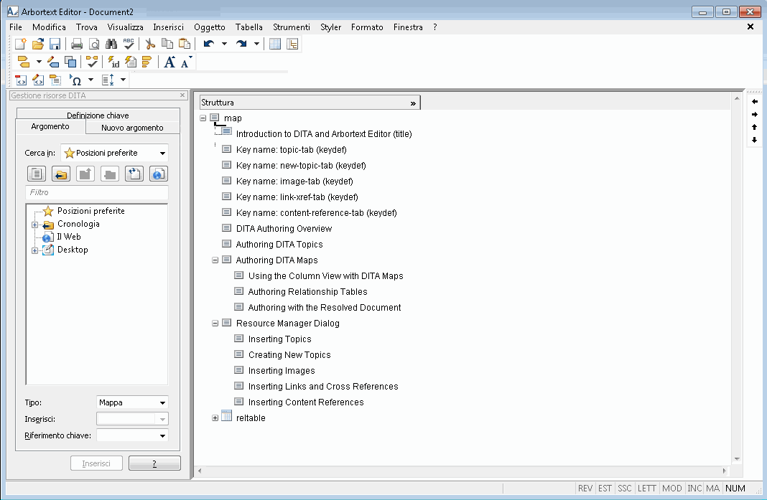Select the DITA Authoring Overview topic

point(284,229)
